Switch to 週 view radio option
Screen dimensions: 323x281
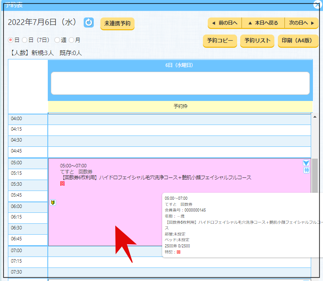(x=57, y=40)
